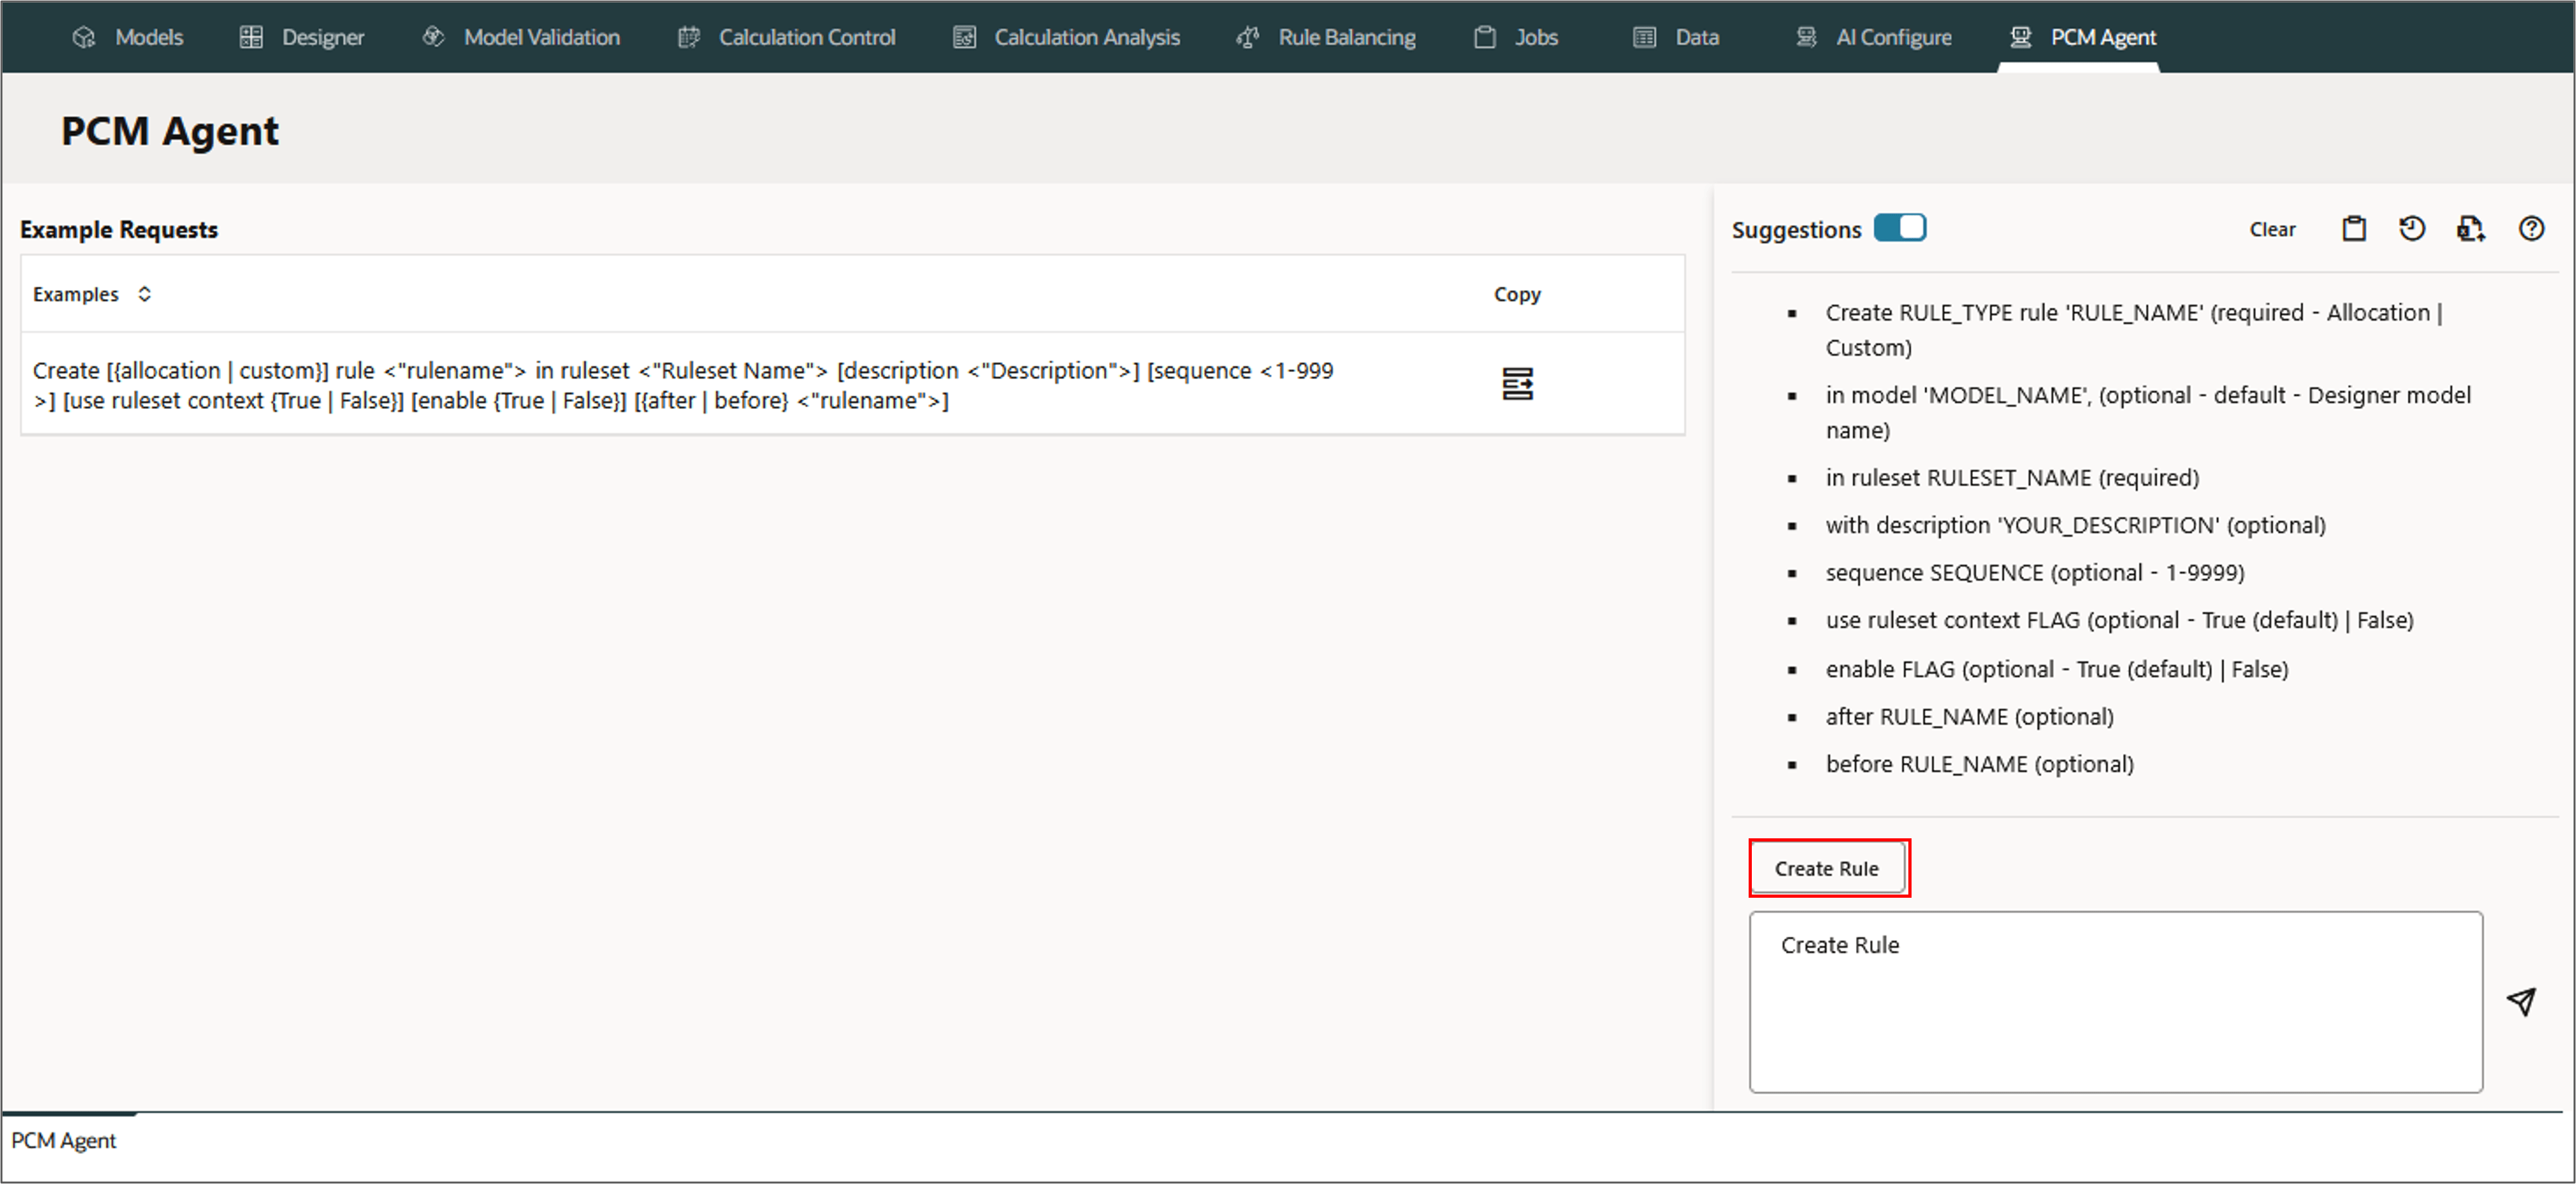Click the export document icon in suggestions toolbar
This screenshot has height=1184, width=2576.
(x=2470, y=229)
